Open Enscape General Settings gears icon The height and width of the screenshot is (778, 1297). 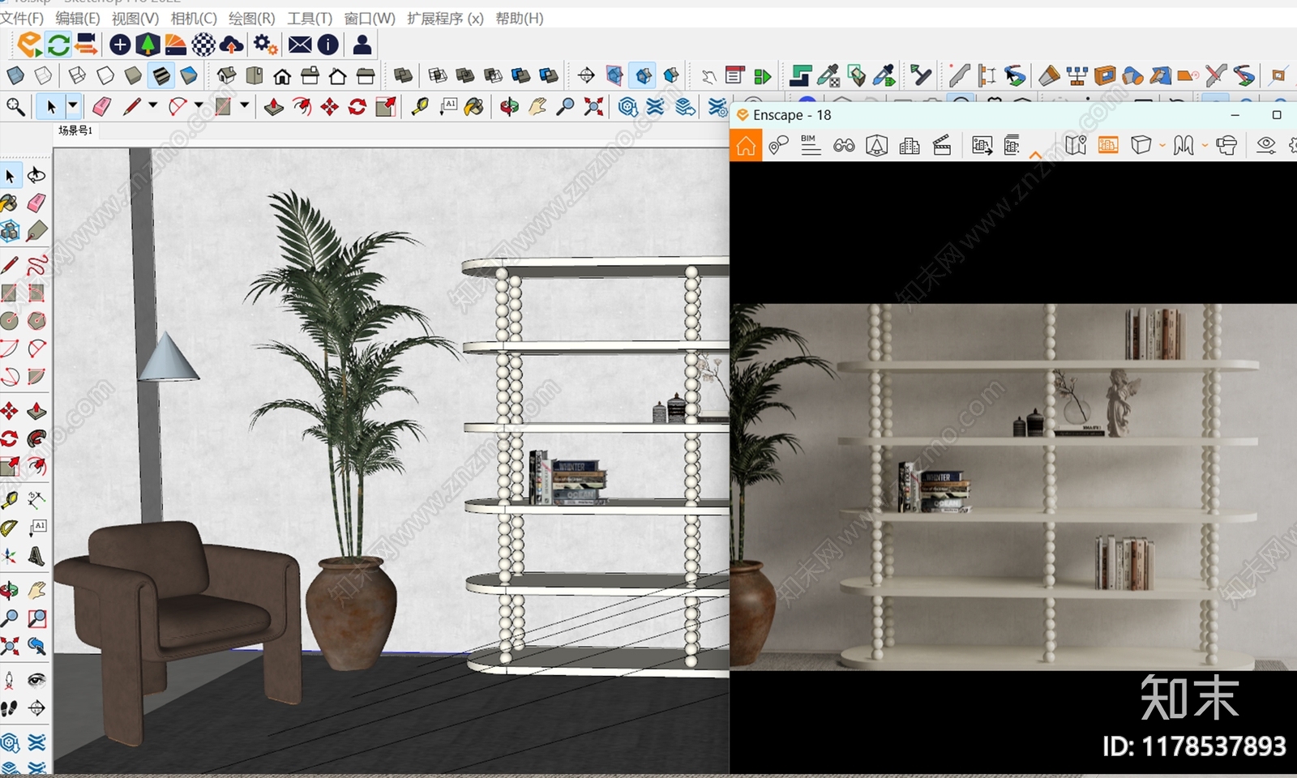tap(265, 45)
